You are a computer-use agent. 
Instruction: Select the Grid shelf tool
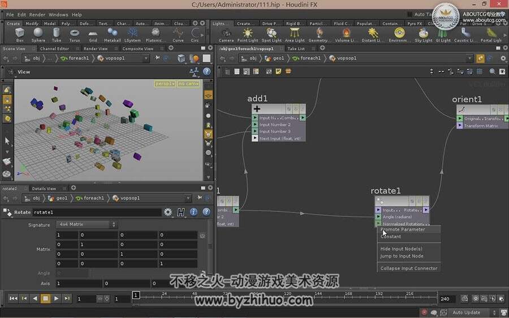coord(93,34)
